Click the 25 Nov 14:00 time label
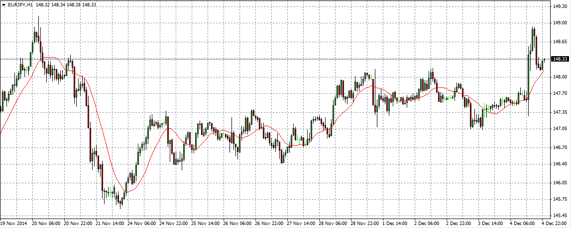Viewport: 571px width, 228px height. click(205, 223)
